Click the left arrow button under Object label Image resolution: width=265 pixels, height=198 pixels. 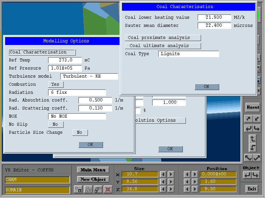coord(247,175)
